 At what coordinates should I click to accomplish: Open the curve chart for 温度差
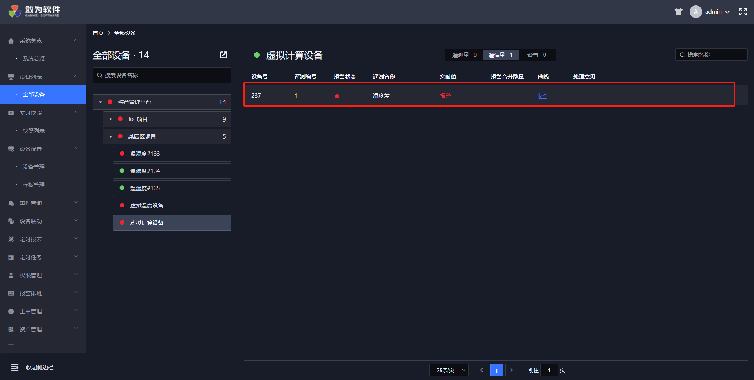coord(542,96)
